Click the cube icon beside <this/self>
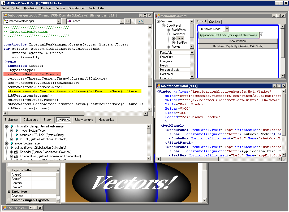This screenshot has width=289, height=212. pyautogui.click(x=12, y=126)
